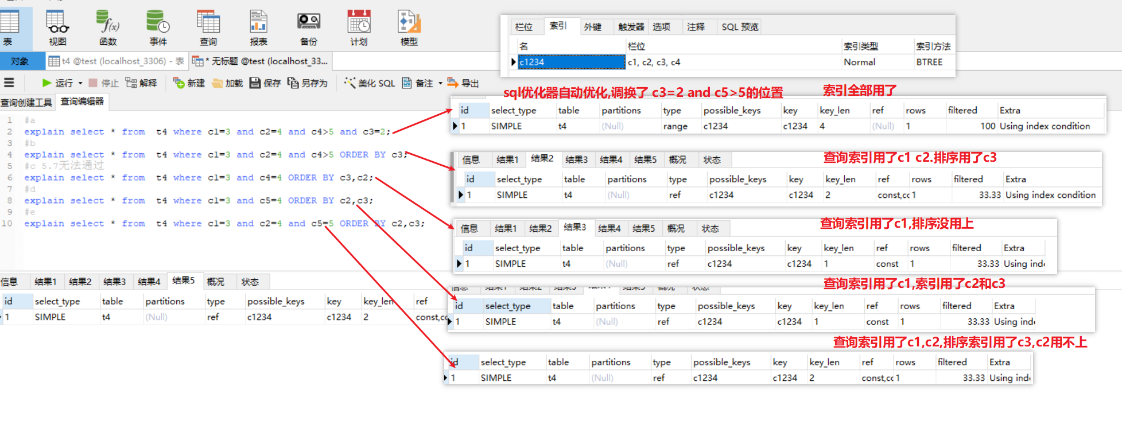
Task: Click the comment '#c 5.7无法通过' in editor
Action: click(x=64, y=166)
